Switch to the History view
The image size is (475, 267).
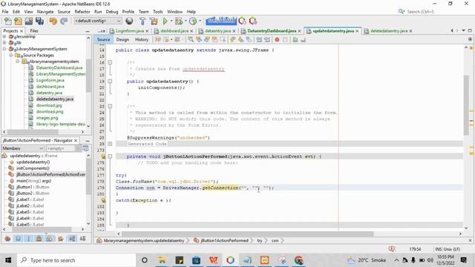tap(142, 39)
